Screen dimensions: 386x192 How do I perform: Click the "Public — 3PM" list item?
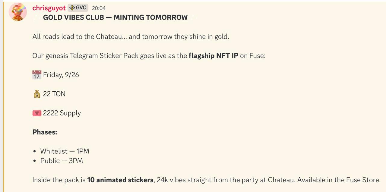[x=62, y=161]
